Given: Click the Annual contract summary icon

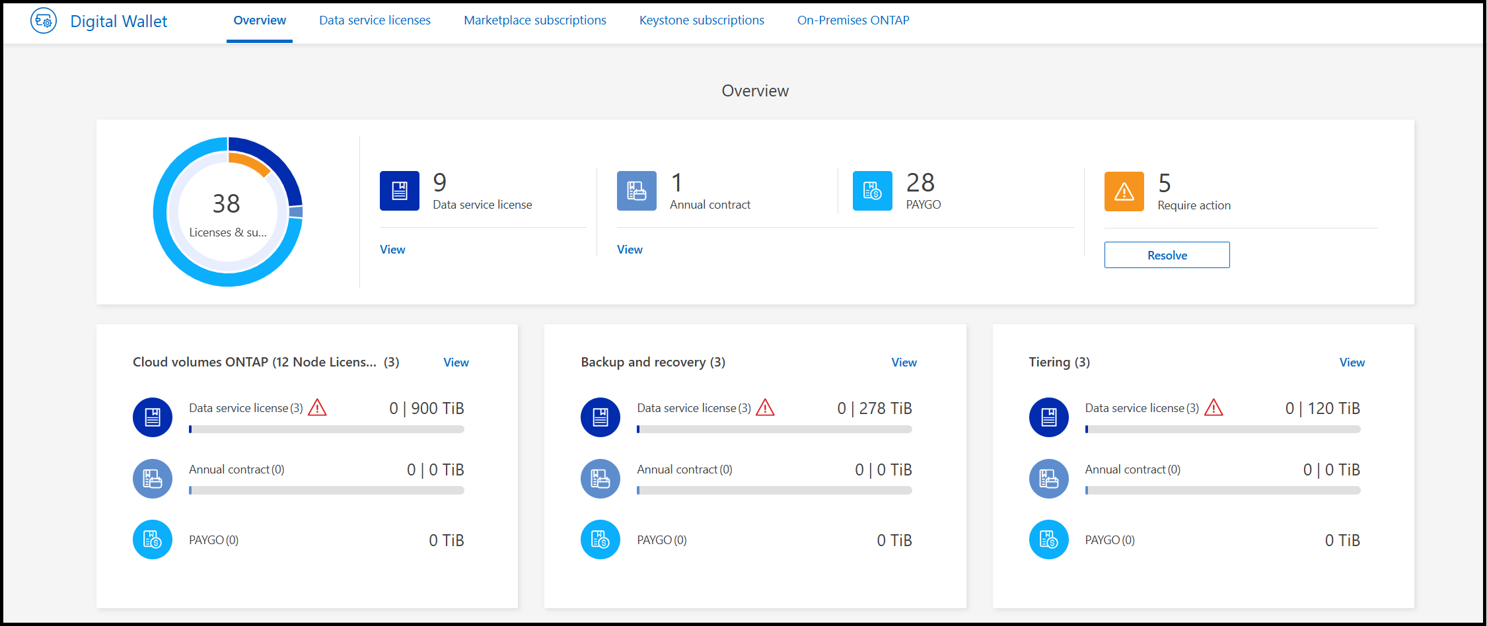Looking at the screenshot, I should point(637,191).
